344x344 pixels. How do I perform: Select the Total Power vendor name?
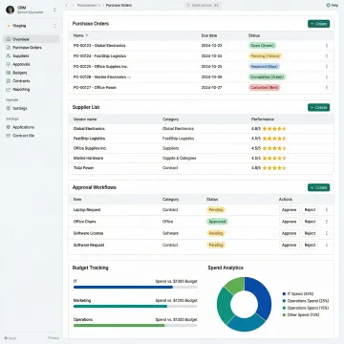(83, 168)
